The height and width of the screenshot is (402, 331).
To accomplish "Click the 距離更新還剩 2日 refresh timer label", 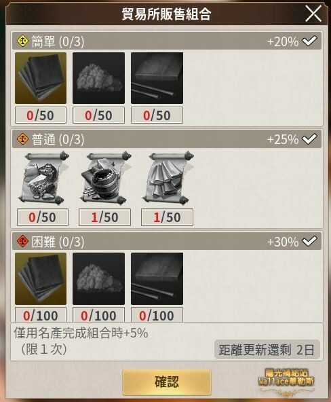I will coord(267,350).
